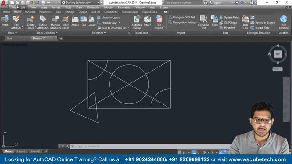Add a Hyperlink
The width and height of the screenshot is (292, 164).
(227, 28)
